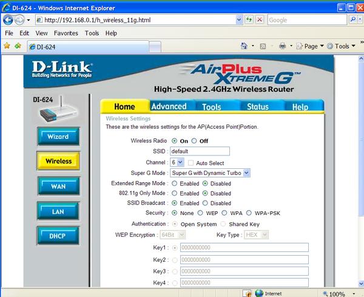
Task: Select None for Security
Action: pyautogui.click(x=174, y=213)
